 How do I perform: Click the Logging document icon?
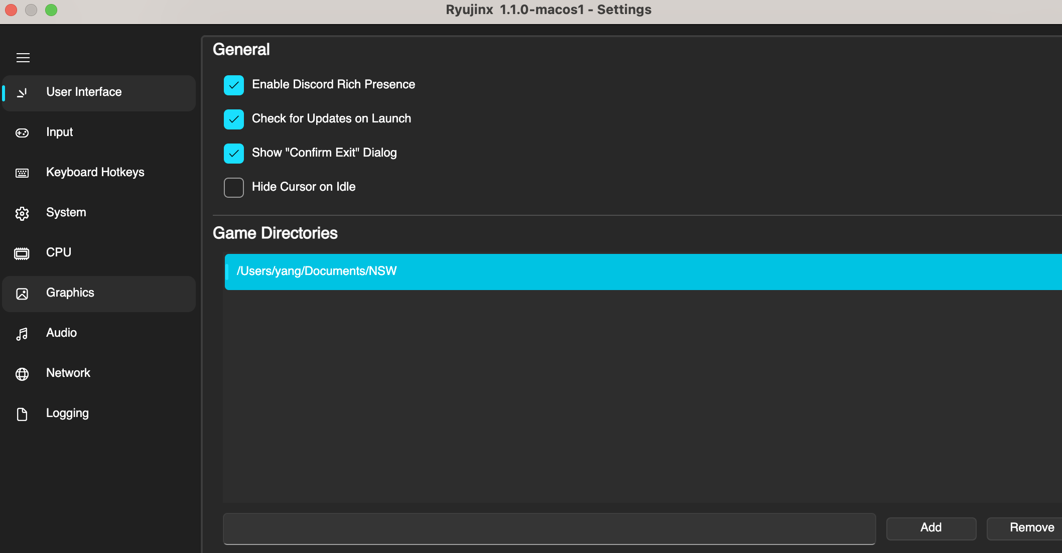coord(22,414)
